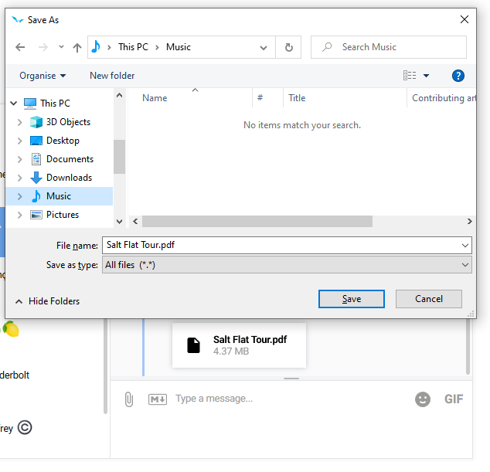Open the view options dropdown arrow
This screenshot has width=490, height=472.
[x=426, y=76]
